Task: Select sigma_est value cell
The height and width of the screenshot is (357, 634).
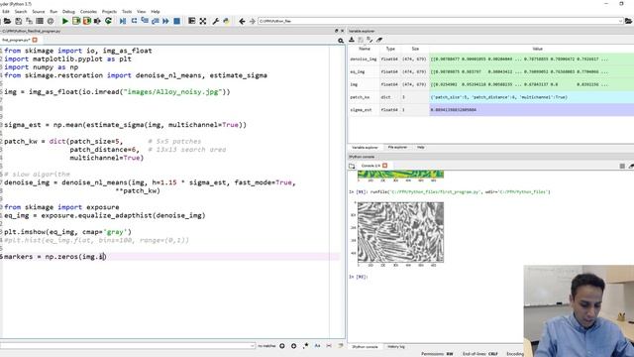Action: coord(531,110)
